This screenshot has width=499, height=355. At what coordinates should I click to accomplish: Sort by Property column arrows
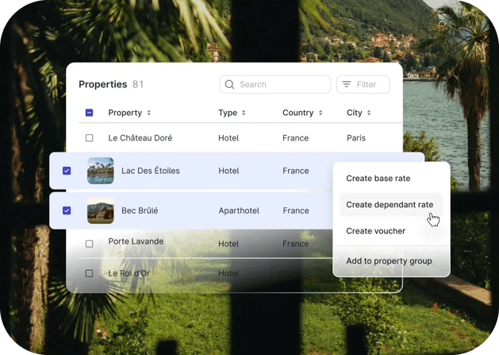click(149, 114)
